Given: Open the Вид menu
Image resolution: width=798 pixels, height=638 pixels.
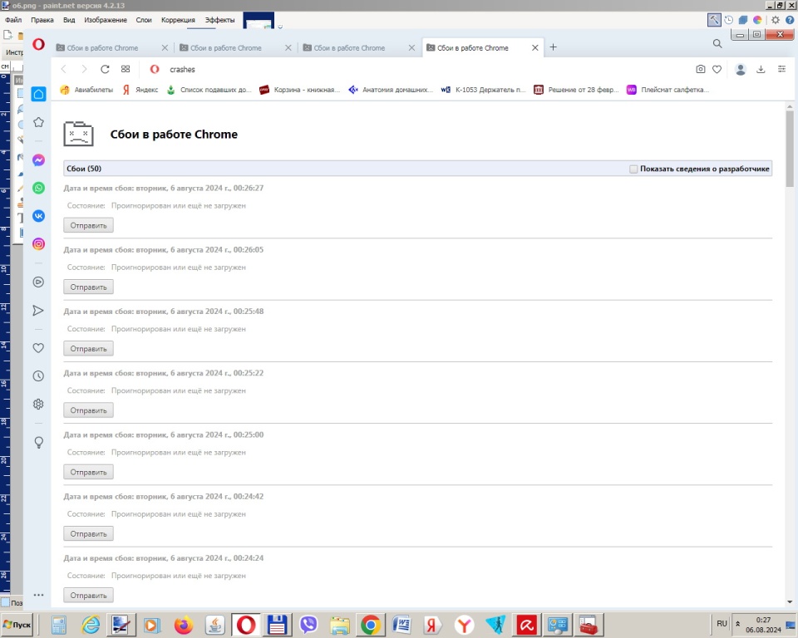Looking at the screenshot, I should point(69,20).
